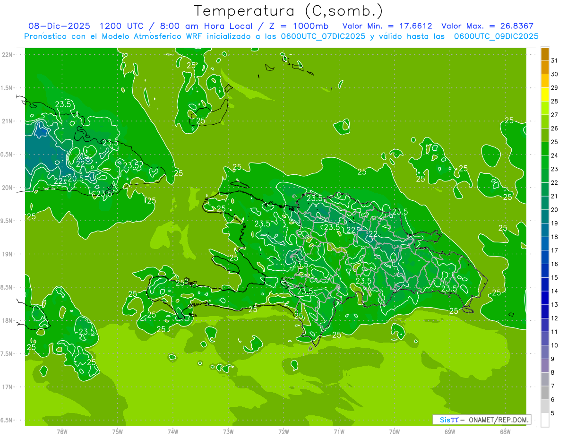Image resolution: width=567 pixels, height=438 pixels.
Task: Click the "75W" longitude axis label
Action: point(118,431)
